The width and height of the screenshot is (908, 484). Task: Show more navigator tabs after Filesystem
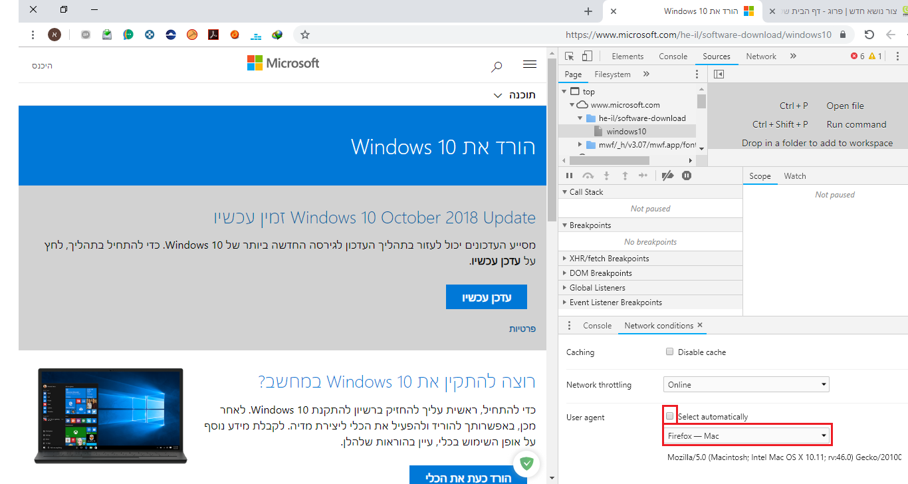pos(646,74)
